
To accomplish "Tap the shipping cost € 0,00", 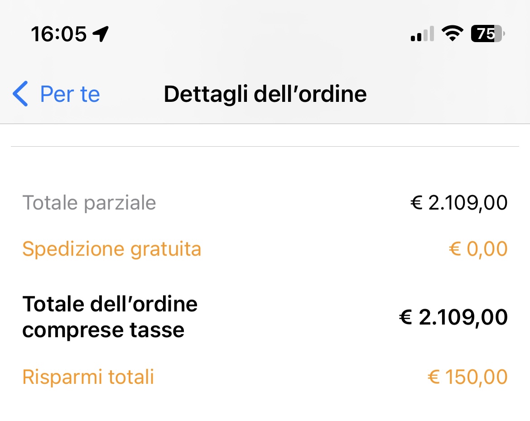I will click(x=478, y=249).
